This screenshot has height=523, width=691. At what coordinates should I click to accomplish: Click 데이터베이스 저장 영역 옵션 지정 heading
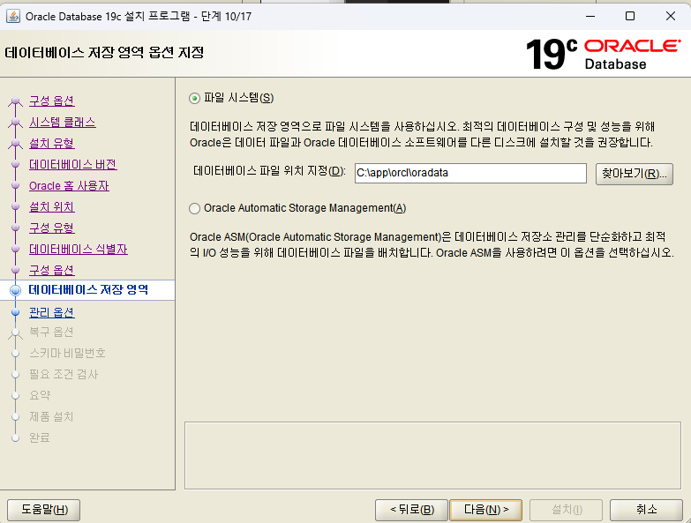click(x=104, y=53)
